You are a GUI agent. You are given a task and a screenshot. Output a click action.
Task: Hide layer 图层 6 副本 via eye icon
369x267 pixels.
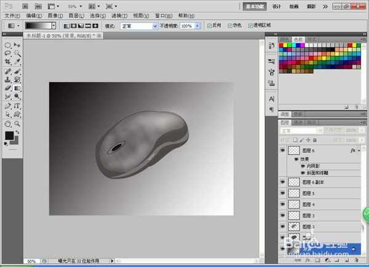283,182
